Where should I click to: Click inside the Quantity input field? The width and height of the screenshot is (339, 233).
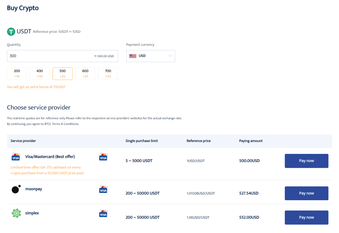[x=50, y=56]
